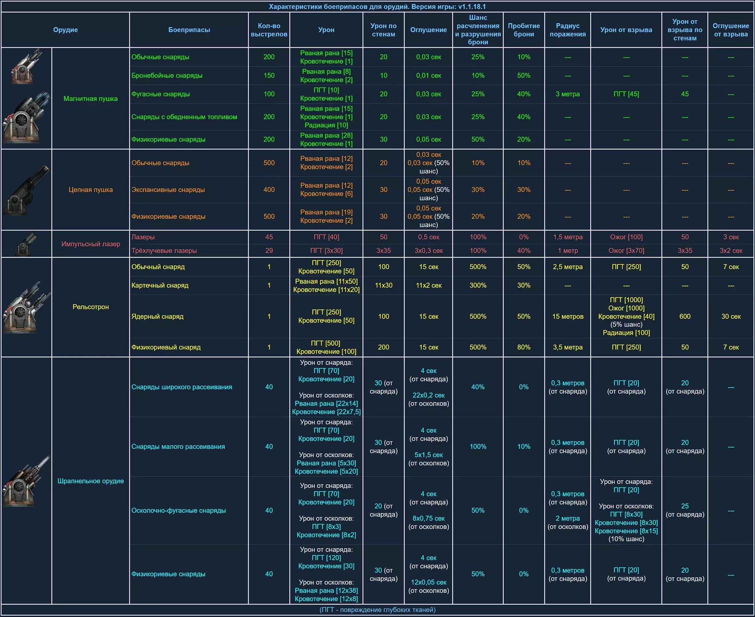Click the 'Орудие' column header

click(66, 30)
